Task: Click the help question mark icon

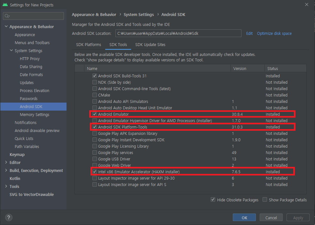Action: point(9,217)
